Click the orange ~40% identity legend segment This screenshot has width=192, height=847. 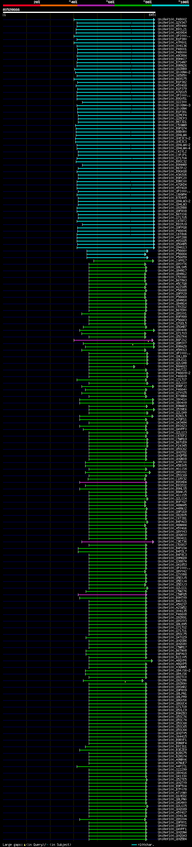59,5
